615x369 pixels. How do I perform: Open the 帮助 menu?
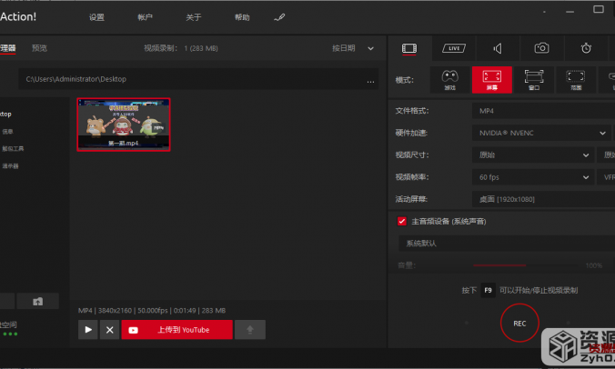[242, 17]
